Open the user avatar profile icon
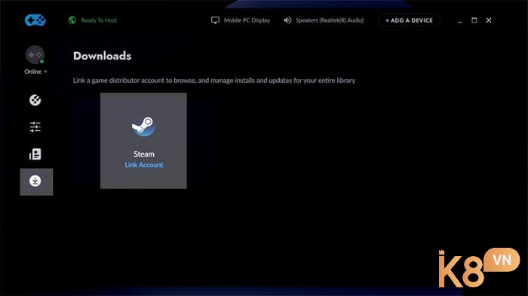The width and height of the screenshot is (528, 296). [35, 55]
